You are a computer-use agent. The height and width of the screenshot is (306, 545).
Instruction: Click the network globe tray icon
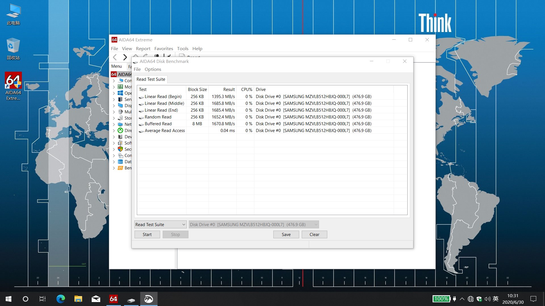[x=471, y=299]
